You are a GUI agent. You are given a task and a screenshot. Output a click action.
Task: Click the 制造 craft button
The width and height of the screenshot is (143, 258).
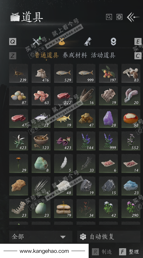[x=102, y=251]
